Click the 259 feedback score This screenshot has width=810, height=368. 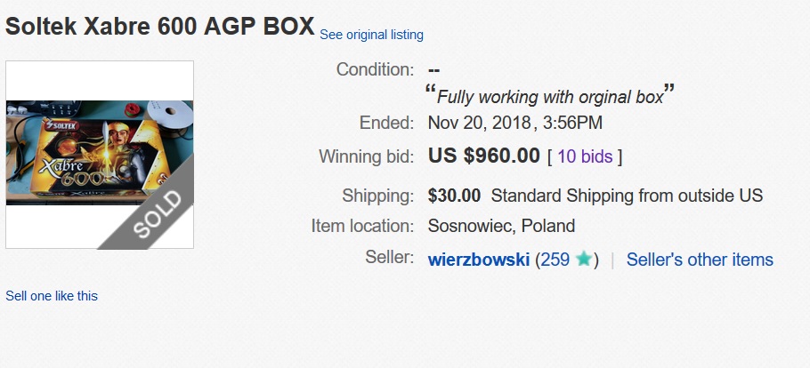coord(555,259)
